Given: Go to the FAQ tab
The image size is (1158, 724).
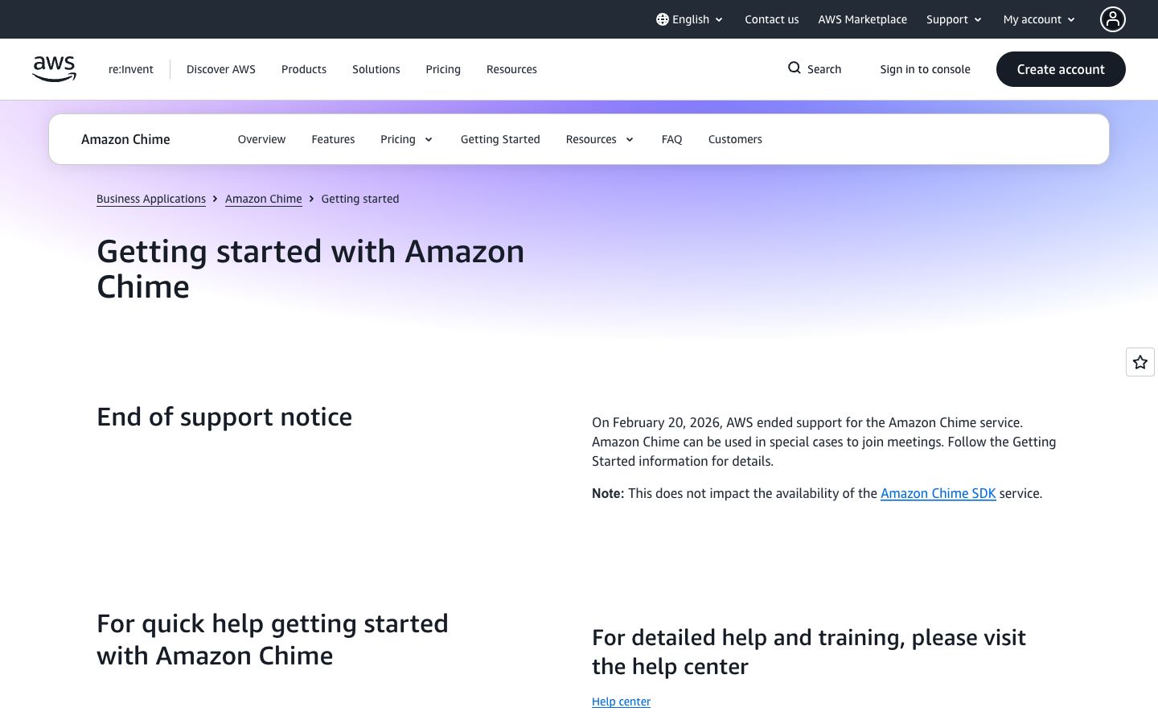Looking at the screenshot, I should point(671,139).
